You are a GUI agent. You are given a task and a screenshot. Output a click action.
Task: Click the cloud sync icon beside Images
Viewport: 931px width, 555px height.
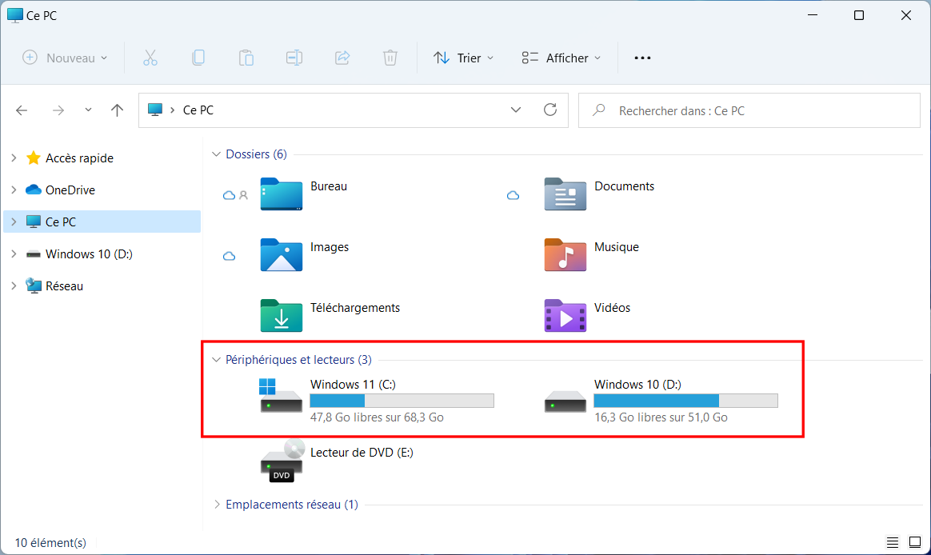click(230, 257)
